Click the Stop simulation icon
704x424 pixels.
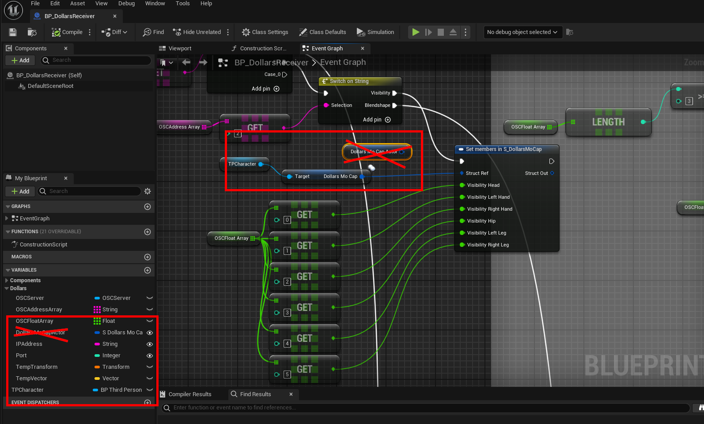[x=440, y=32]
